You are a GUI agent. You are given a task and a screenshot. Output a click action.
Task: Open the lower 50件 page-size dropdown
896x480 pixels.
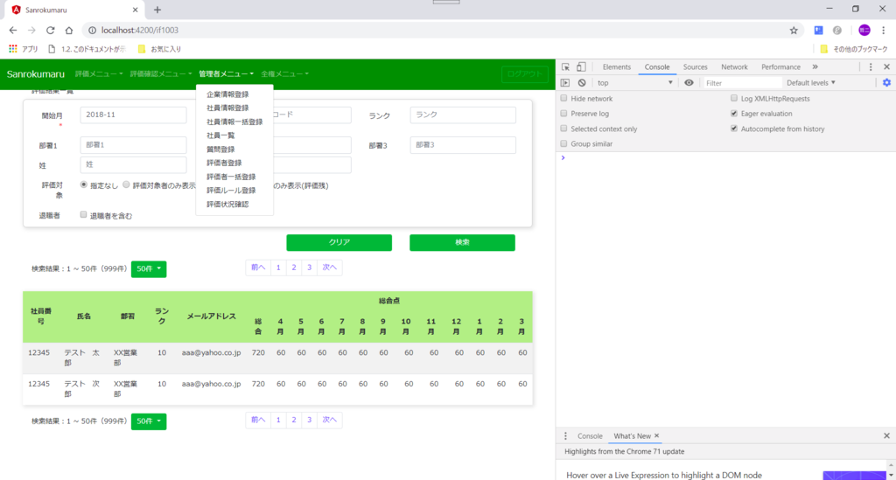[x=149, y=421]
